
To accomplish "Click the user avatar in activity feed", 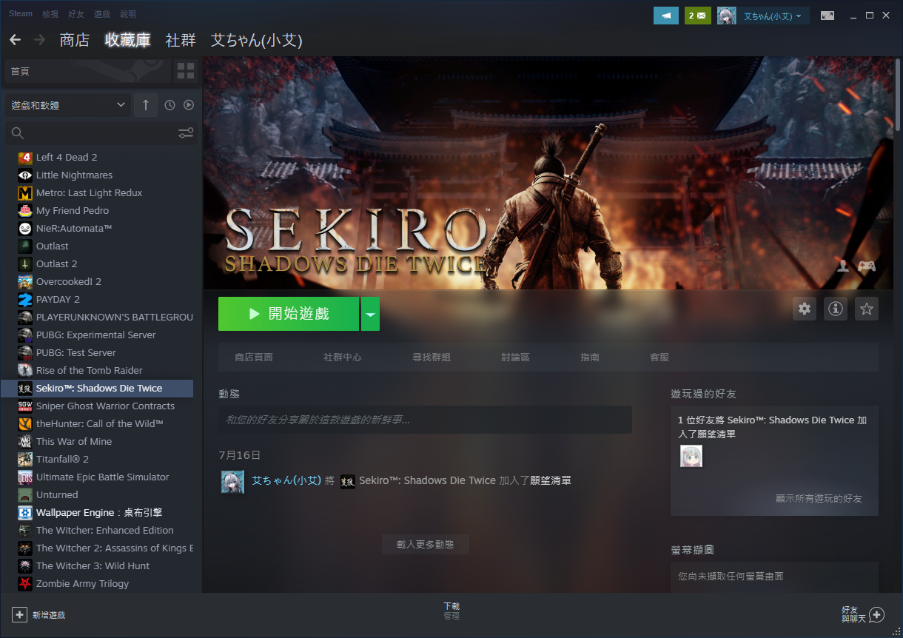I will (232, 481).
